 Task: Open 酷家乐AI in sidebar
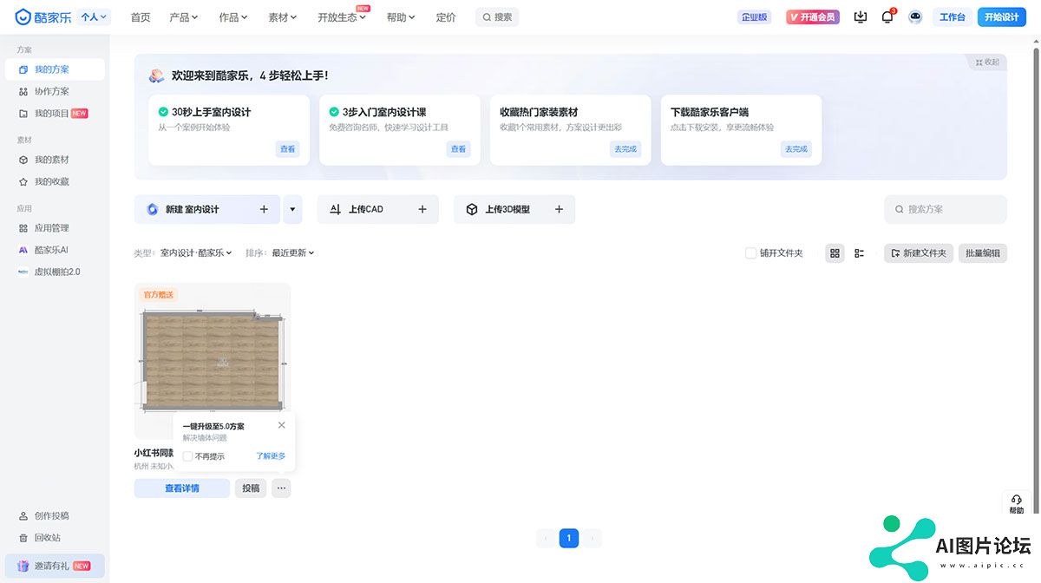click(x=55, y=250)
